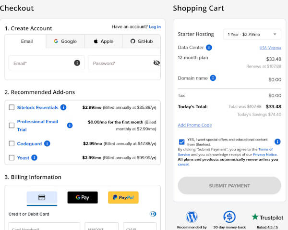Click the info icon inside Email field

[x=77, y=63]
